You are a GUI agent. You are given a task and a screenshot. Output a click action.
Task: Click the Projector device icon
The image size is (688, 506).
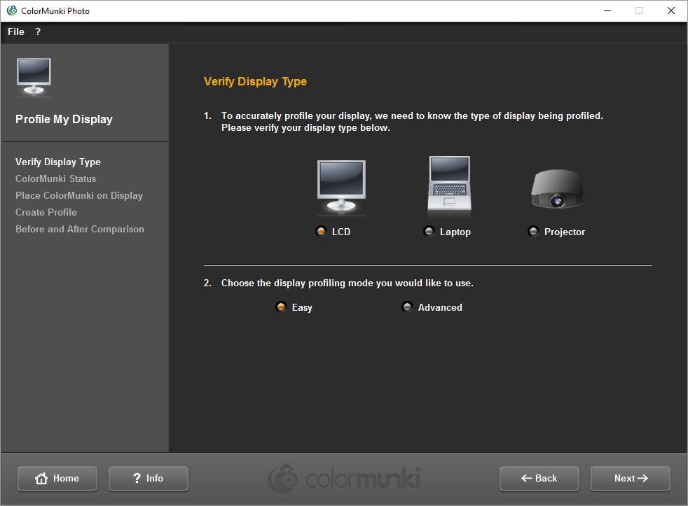point(556,190)
